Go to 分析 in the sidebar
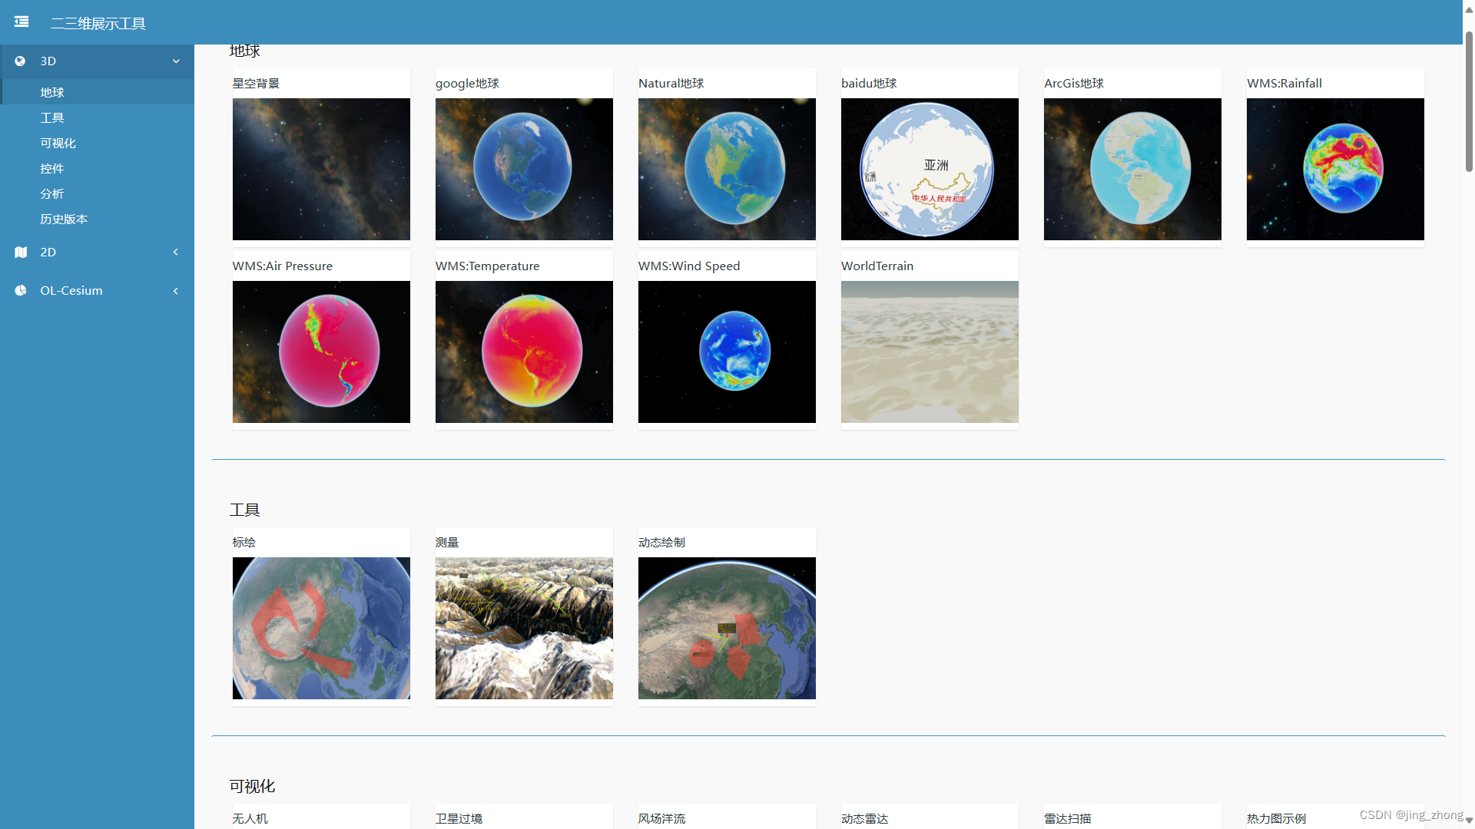Viewport: 1475px width, 829px height. (x=52, y=194)
